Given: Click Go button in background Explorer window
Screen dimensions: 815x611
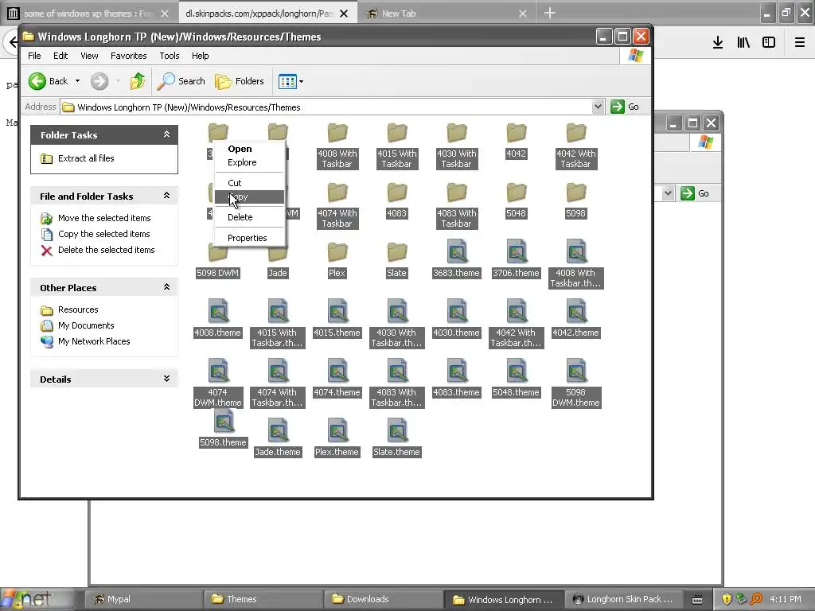Looking at the screenshot, I should point(696,193).
